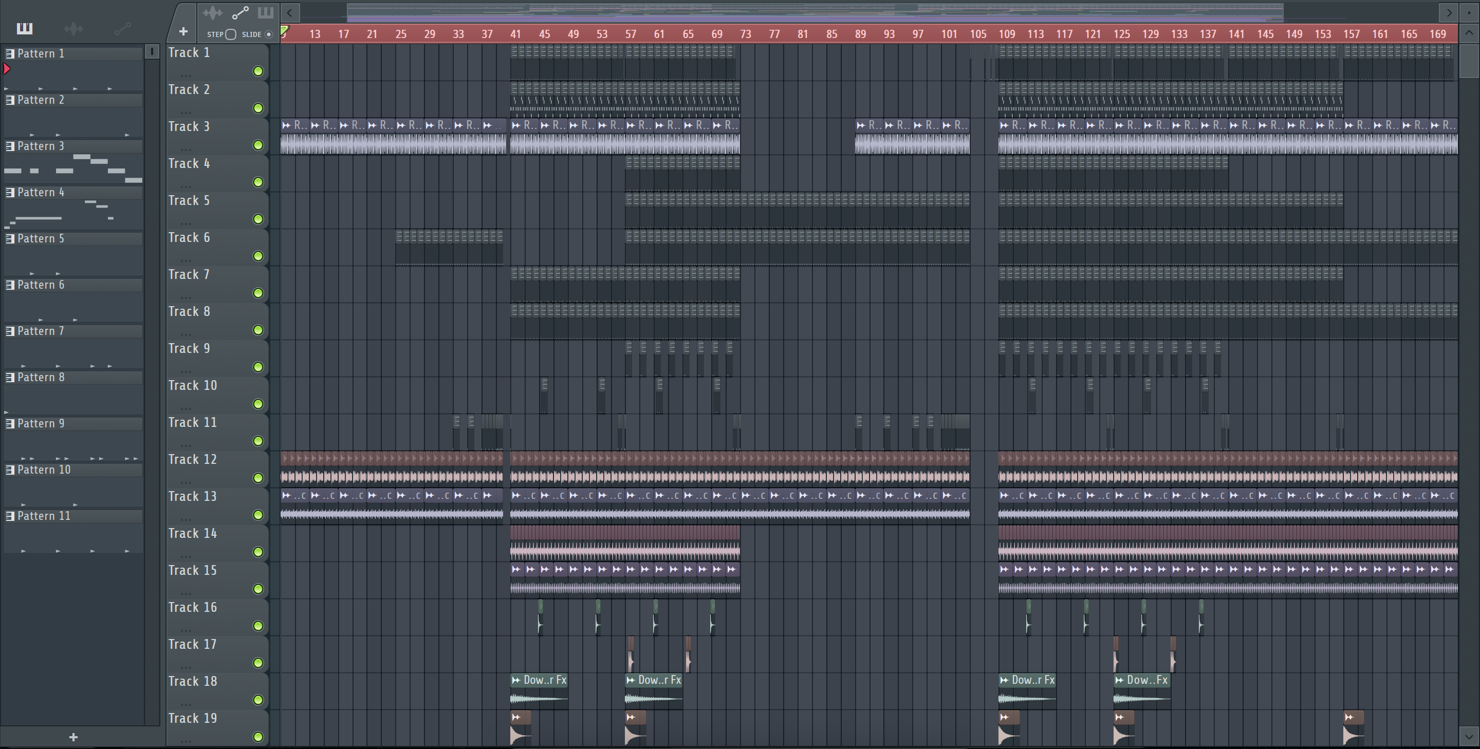Add a new pattern at picker bottom
This screenshot has height=749, width=1480.
(73, 737)
